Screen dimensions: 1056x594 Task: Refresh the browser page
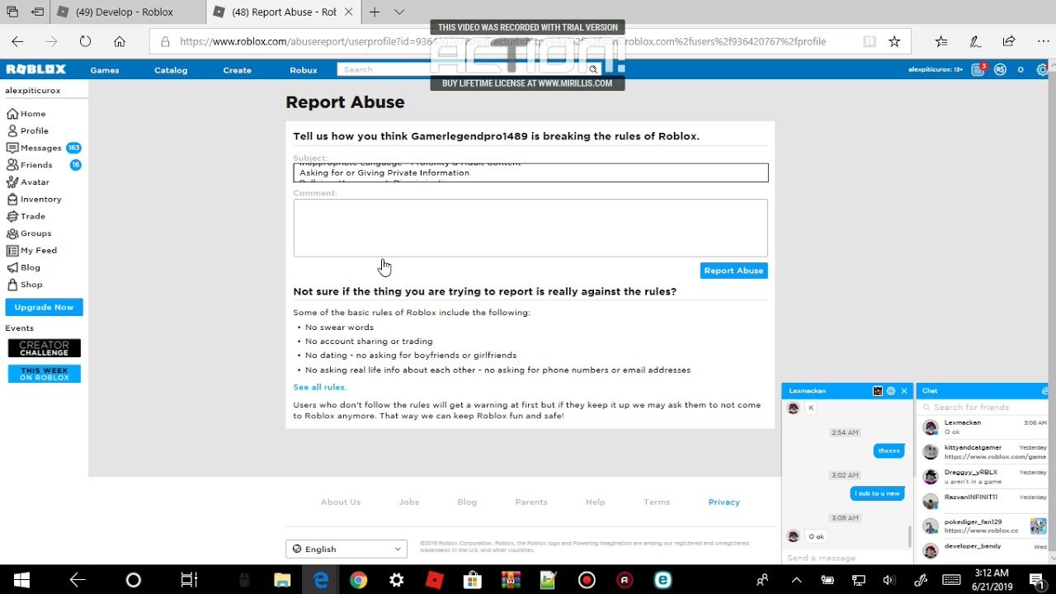(85, 41)
